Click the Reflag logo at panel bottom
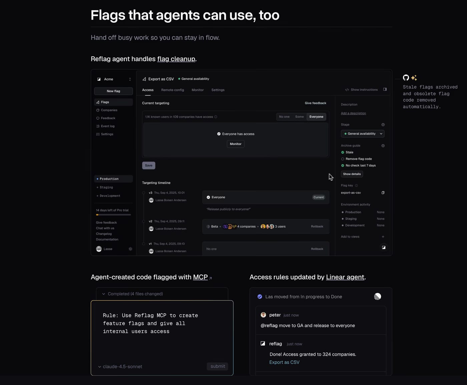 (x=384, y=248)
